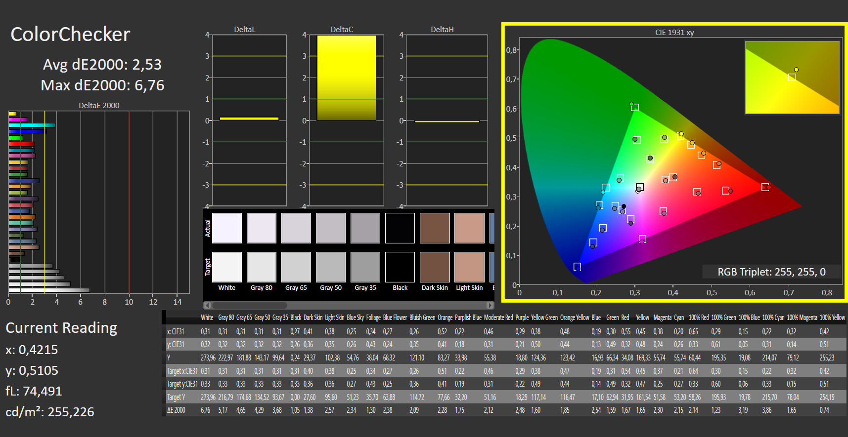Click the '100% Green' column header
848x437 pixels.
(723, 318)
